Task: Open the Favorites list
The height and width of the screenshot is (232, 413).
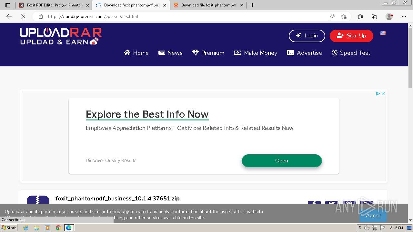Action: pos(360,16)
